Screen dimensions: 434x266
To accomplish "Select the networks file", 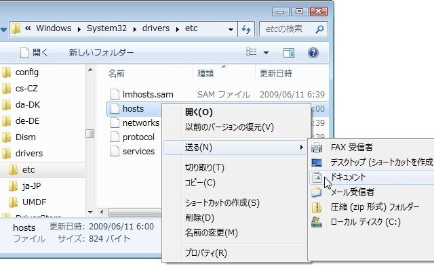I will click(x=141, y=123).
